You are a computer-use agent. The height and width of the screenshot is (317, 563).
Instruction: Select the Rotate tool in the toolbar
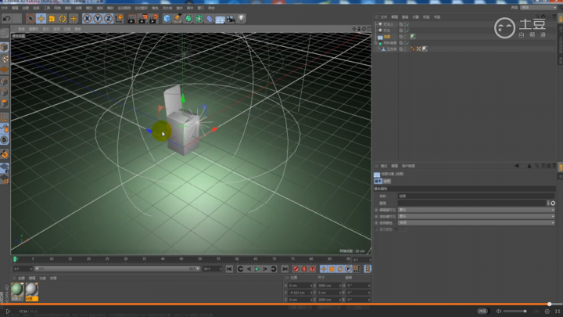(x=63, y=18)
